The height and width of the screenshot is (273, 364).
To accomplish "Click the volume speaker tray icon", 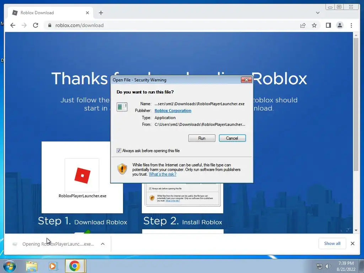I will (328, 266).
